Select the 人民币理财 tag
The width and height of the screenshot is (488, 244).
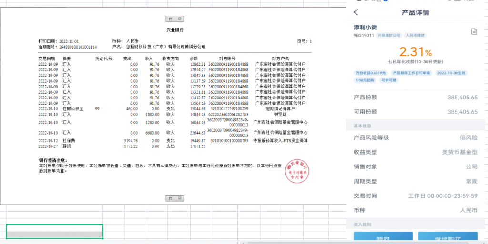coord(416,35)
